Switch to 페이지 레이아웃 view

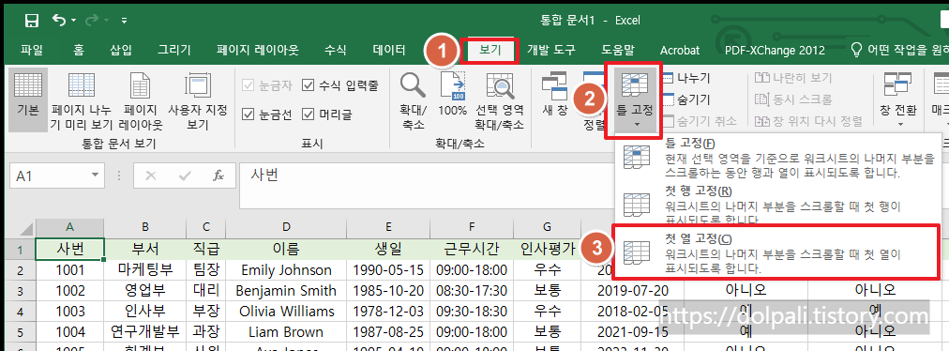tap(141, 100)
